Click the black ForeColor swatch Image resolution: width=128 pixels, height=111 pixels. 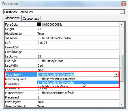tap(39, 24)
